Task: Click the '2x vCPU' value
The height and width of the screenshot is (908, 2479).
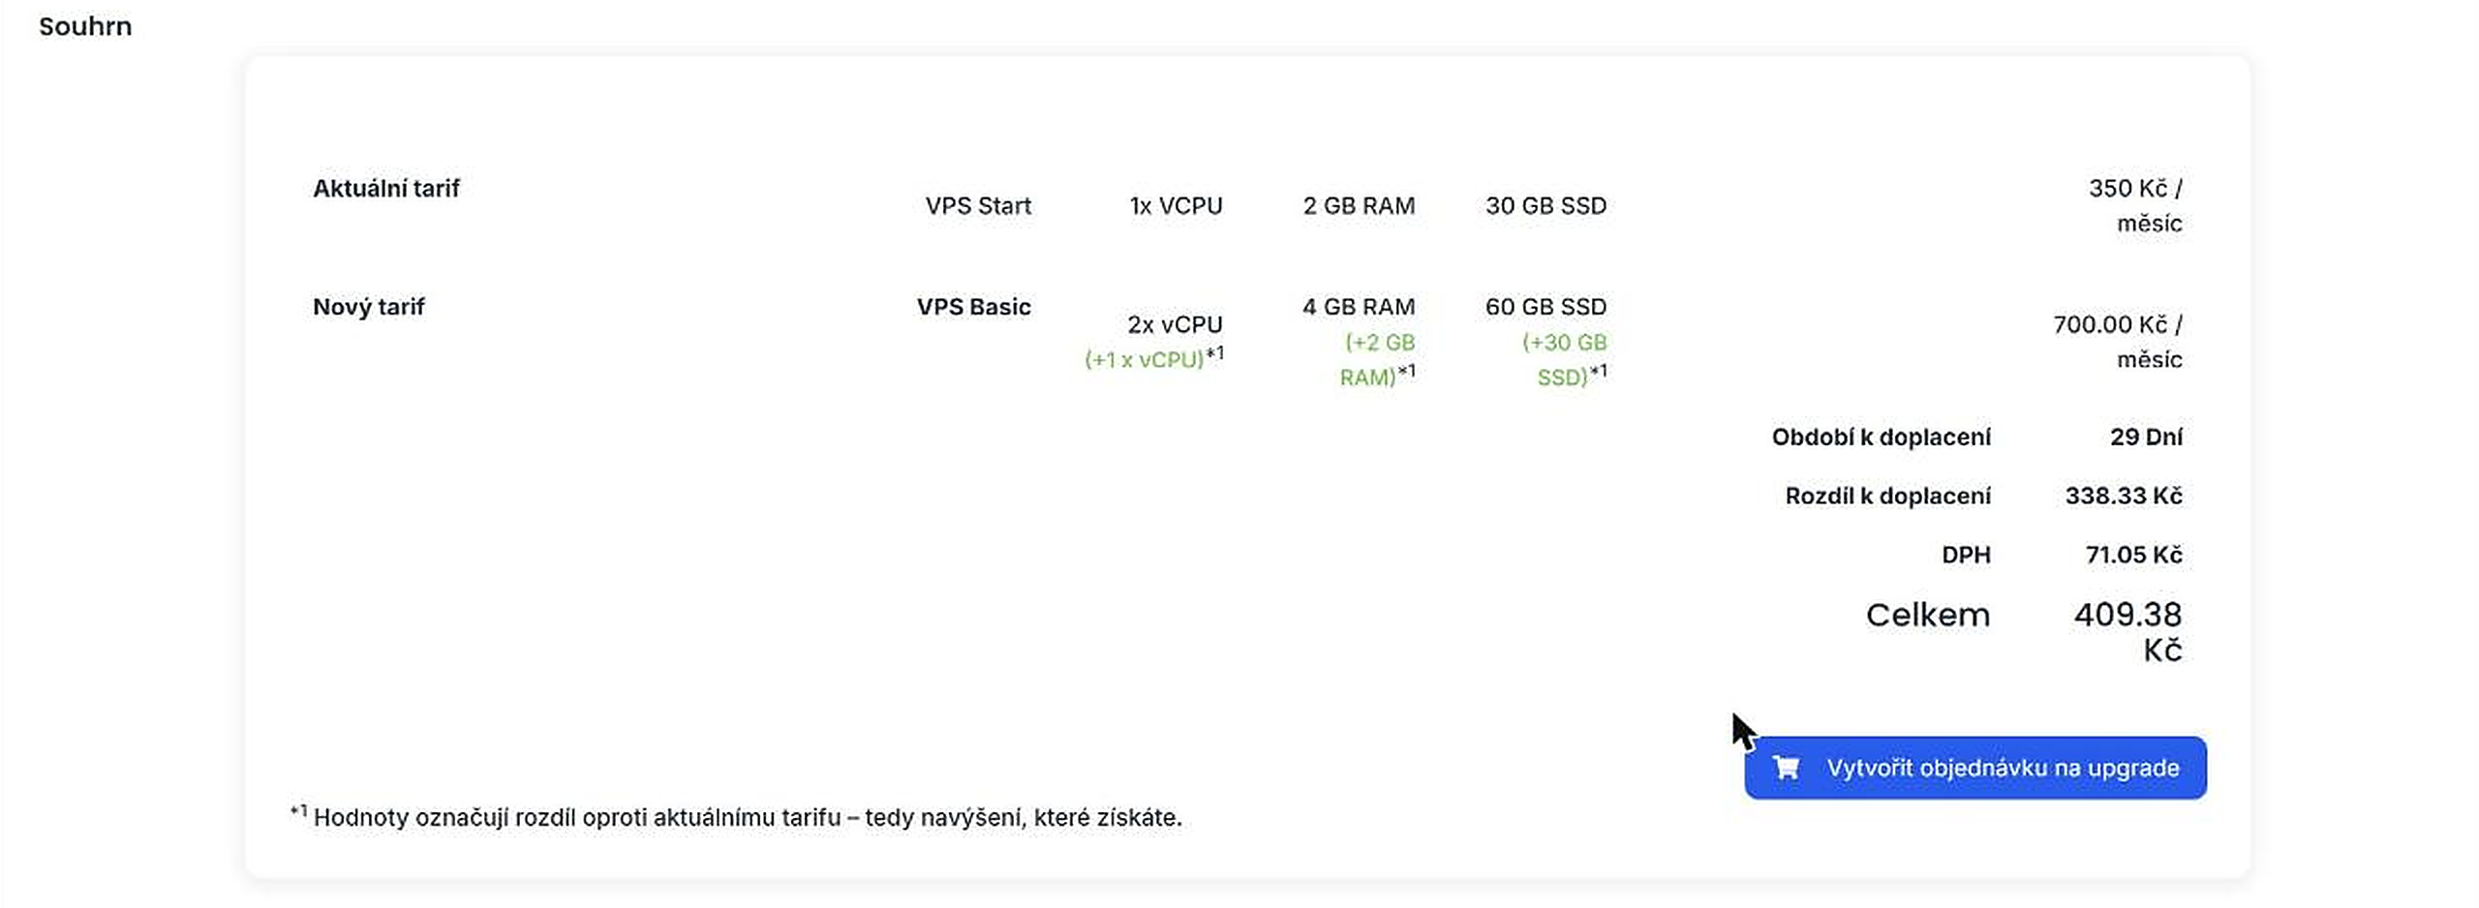Action: tap(1175, 324)
